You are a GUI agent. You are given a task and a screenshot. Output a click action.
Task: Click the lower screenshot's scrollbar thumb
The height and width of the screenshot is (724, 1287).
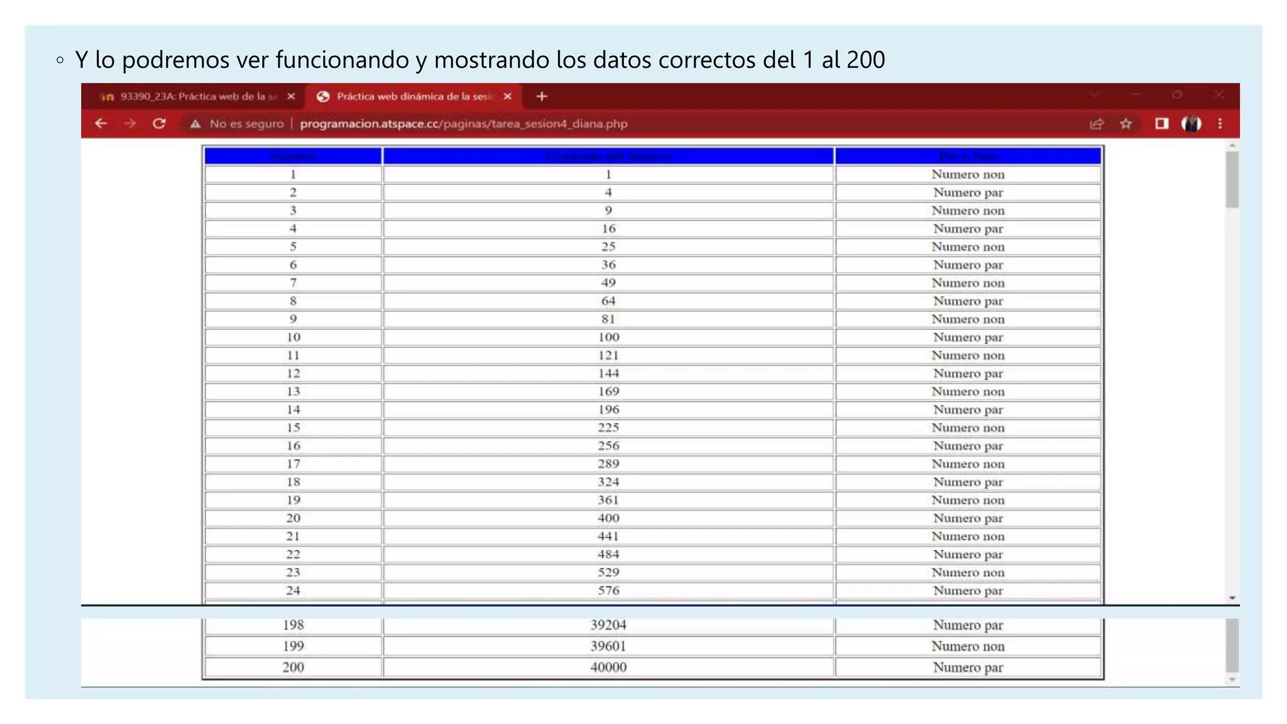[x=1232, y=645]
